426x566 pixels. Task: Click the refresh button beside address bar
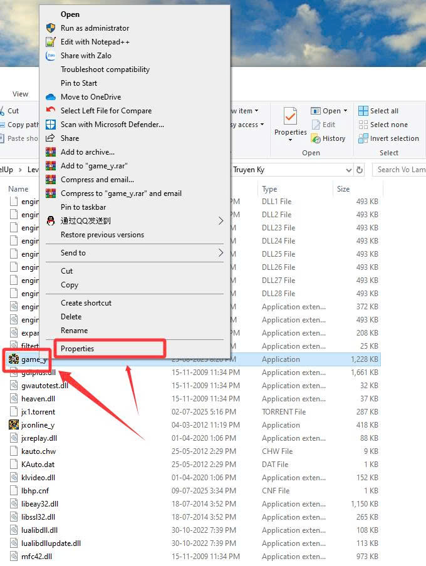(360, 170)
